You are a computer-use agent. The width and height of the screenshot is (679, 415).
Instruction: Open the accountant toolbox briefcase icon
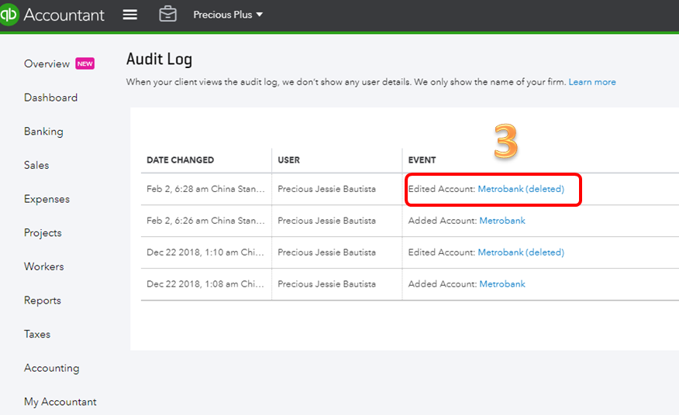tap(167, 14)
